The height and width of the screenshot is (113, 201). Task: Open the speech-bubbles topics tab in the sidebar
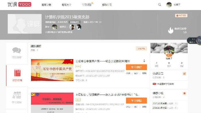[x=17, y=53]
